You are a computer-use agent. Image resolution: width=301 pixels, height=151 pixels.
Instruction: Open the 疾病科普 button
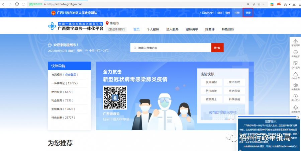coord(234,91)
